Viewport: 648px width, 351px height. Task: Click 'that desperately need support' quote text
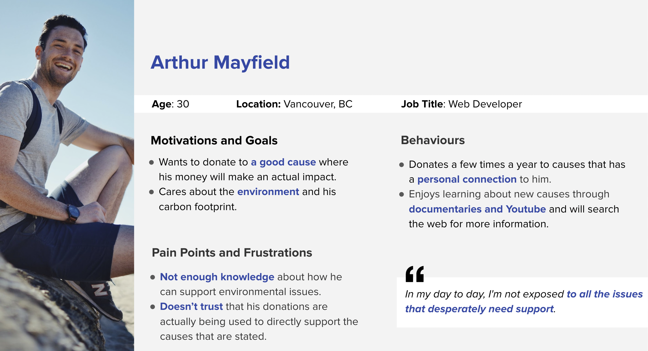pyautogui.click(x=479, y=309)
